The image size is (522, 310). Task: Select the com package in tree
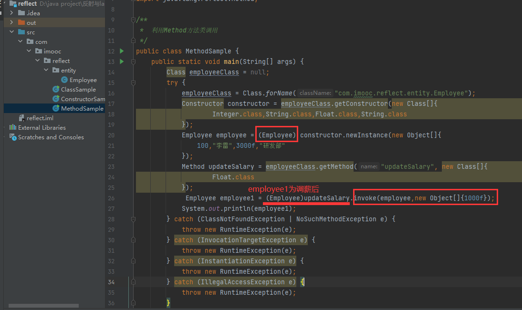coord(41,42)
